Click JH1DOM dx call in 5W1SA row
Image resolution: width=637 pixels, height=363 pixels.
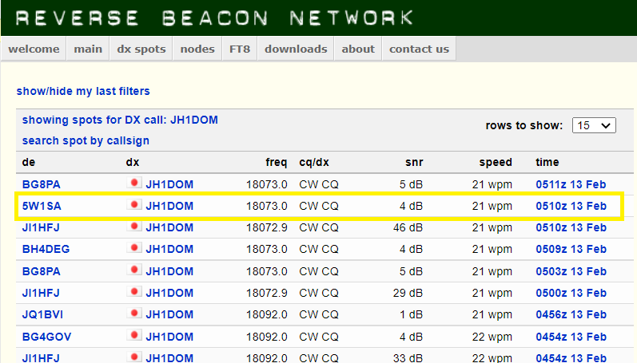(x=169, y=206)
